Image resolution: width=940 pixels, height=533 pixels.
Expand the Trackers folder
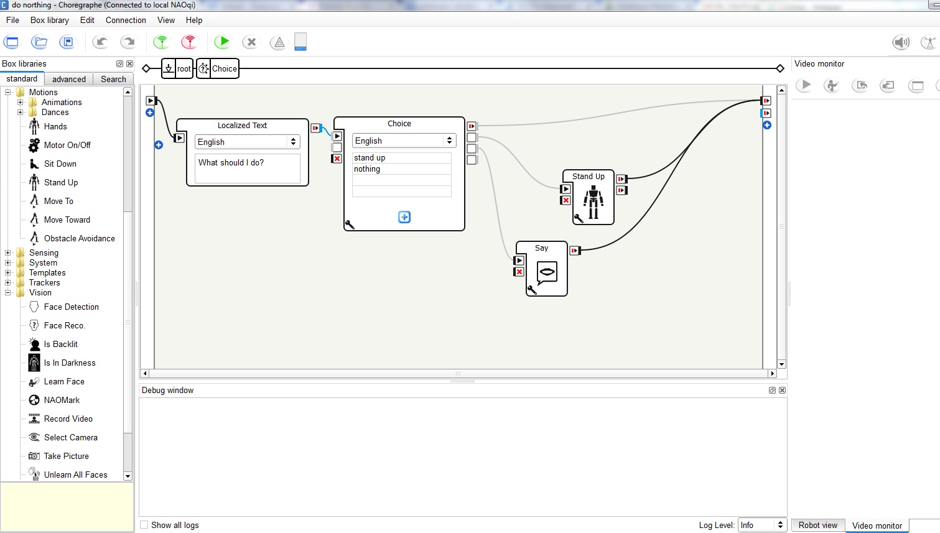coord(8,282)
